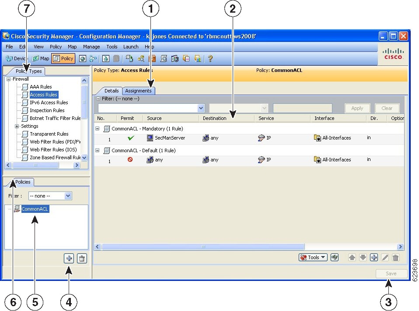Open the Map menu
Image resolution: width=419 pixels, height=311 pixels.
72,47
